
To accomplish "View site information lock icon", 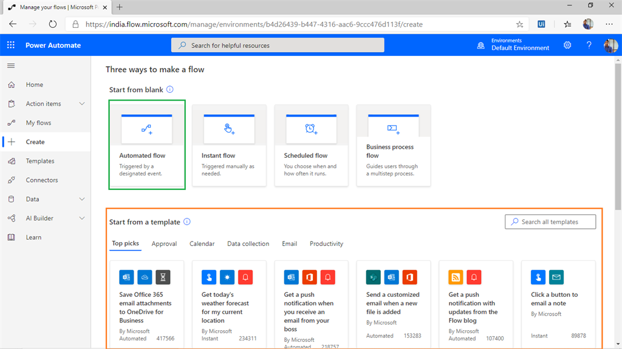I will coord(75,24).
